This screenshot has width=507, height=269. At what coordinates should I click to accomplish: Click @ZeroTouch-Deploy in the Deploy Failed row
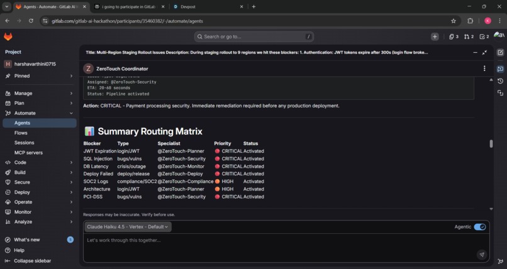[x=180, y=173]
